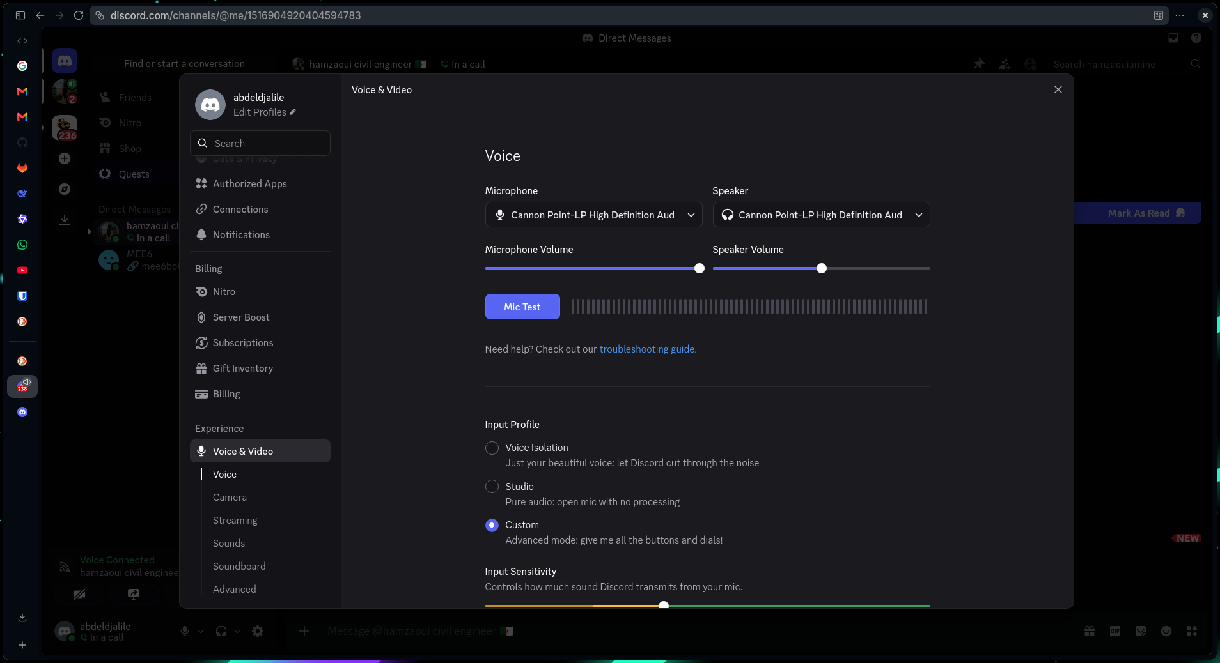
Task: Open Notifications settings
Action: tap(260, 234)
